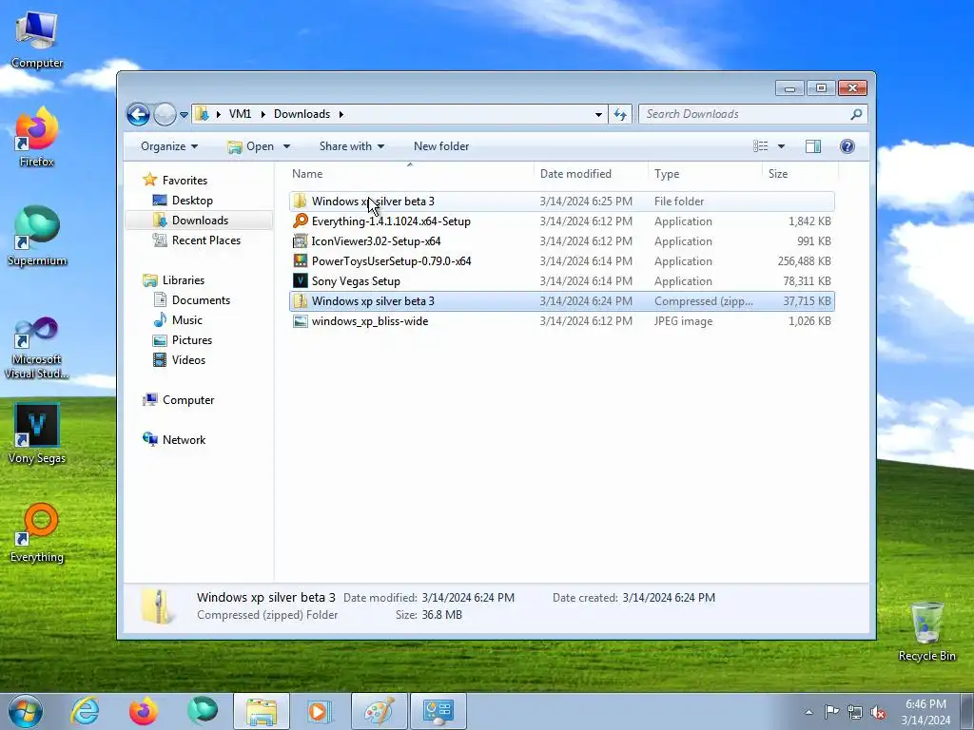Click the search magnifier icon
The image size is (974, 730).
pyautogui.click(x=857, y=114)
